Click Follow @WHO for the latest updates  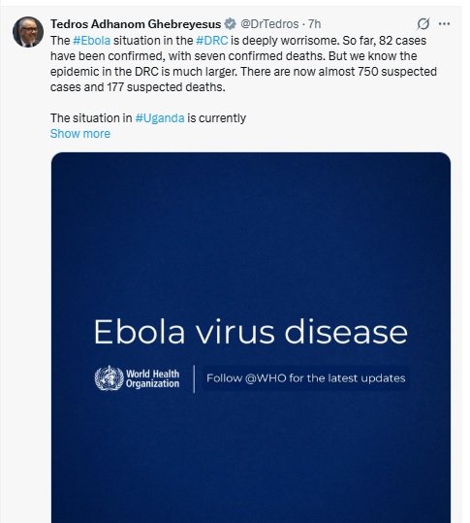(306, 378)
